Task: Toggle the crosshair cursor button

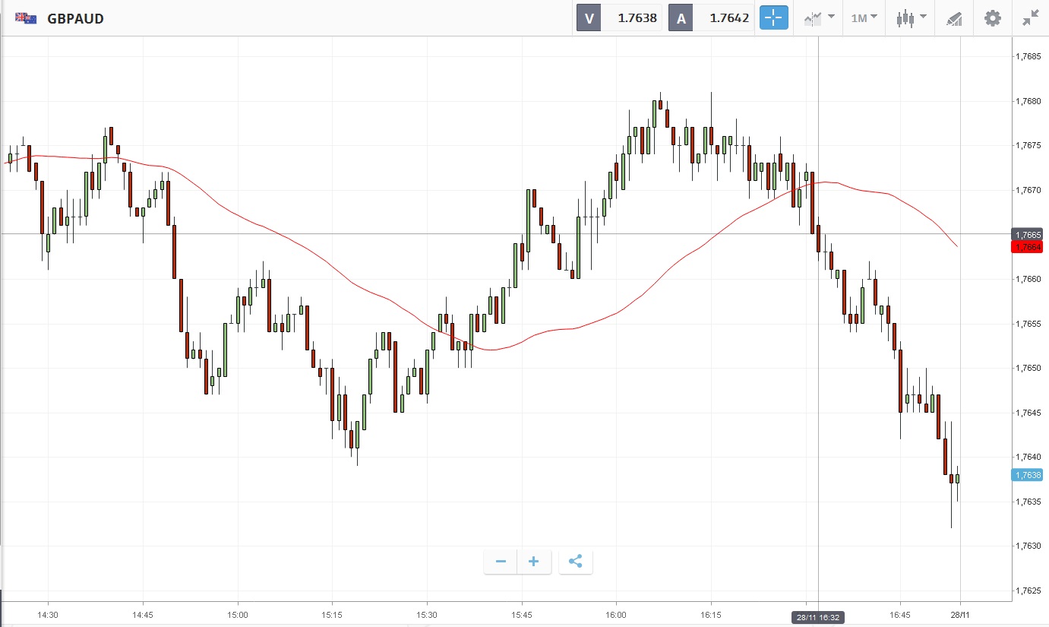Action: click(773, 18)
